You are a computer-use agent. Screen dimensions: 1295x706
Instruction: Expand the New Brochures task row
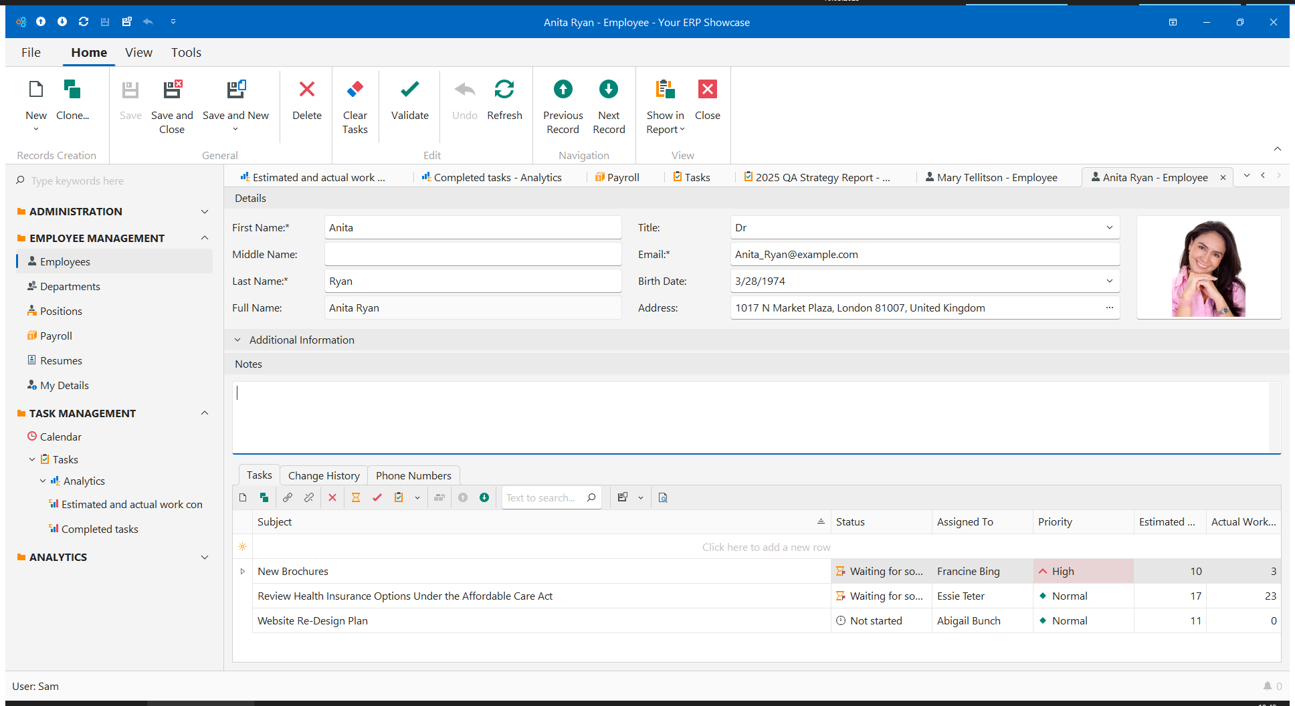(243, 572)
